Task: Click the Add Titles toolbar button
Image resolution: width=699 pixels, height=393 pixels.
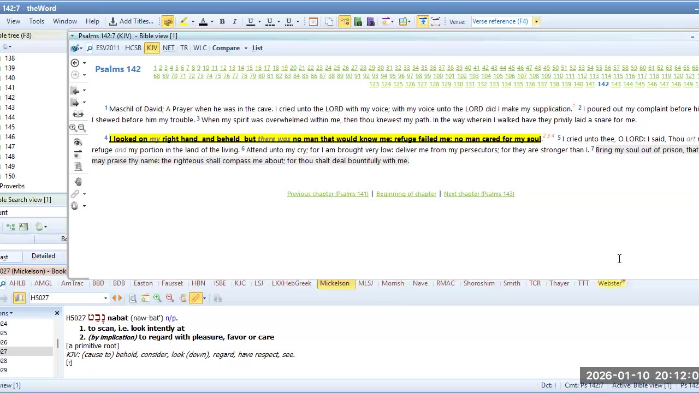Action: coord(131,21)
